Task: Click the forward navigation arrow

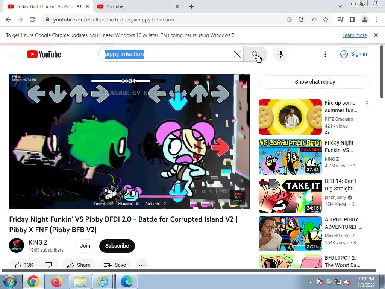Action: click(20, 20)
